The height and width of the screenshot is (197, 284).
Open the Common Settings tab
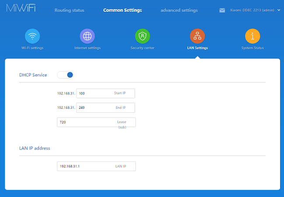click(x=122, y=10)
